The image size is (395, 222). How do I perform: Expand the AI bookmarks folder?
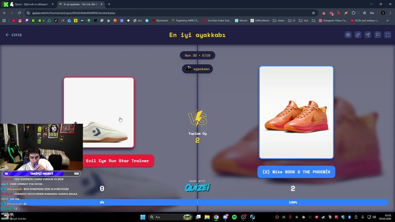(292, 21)
